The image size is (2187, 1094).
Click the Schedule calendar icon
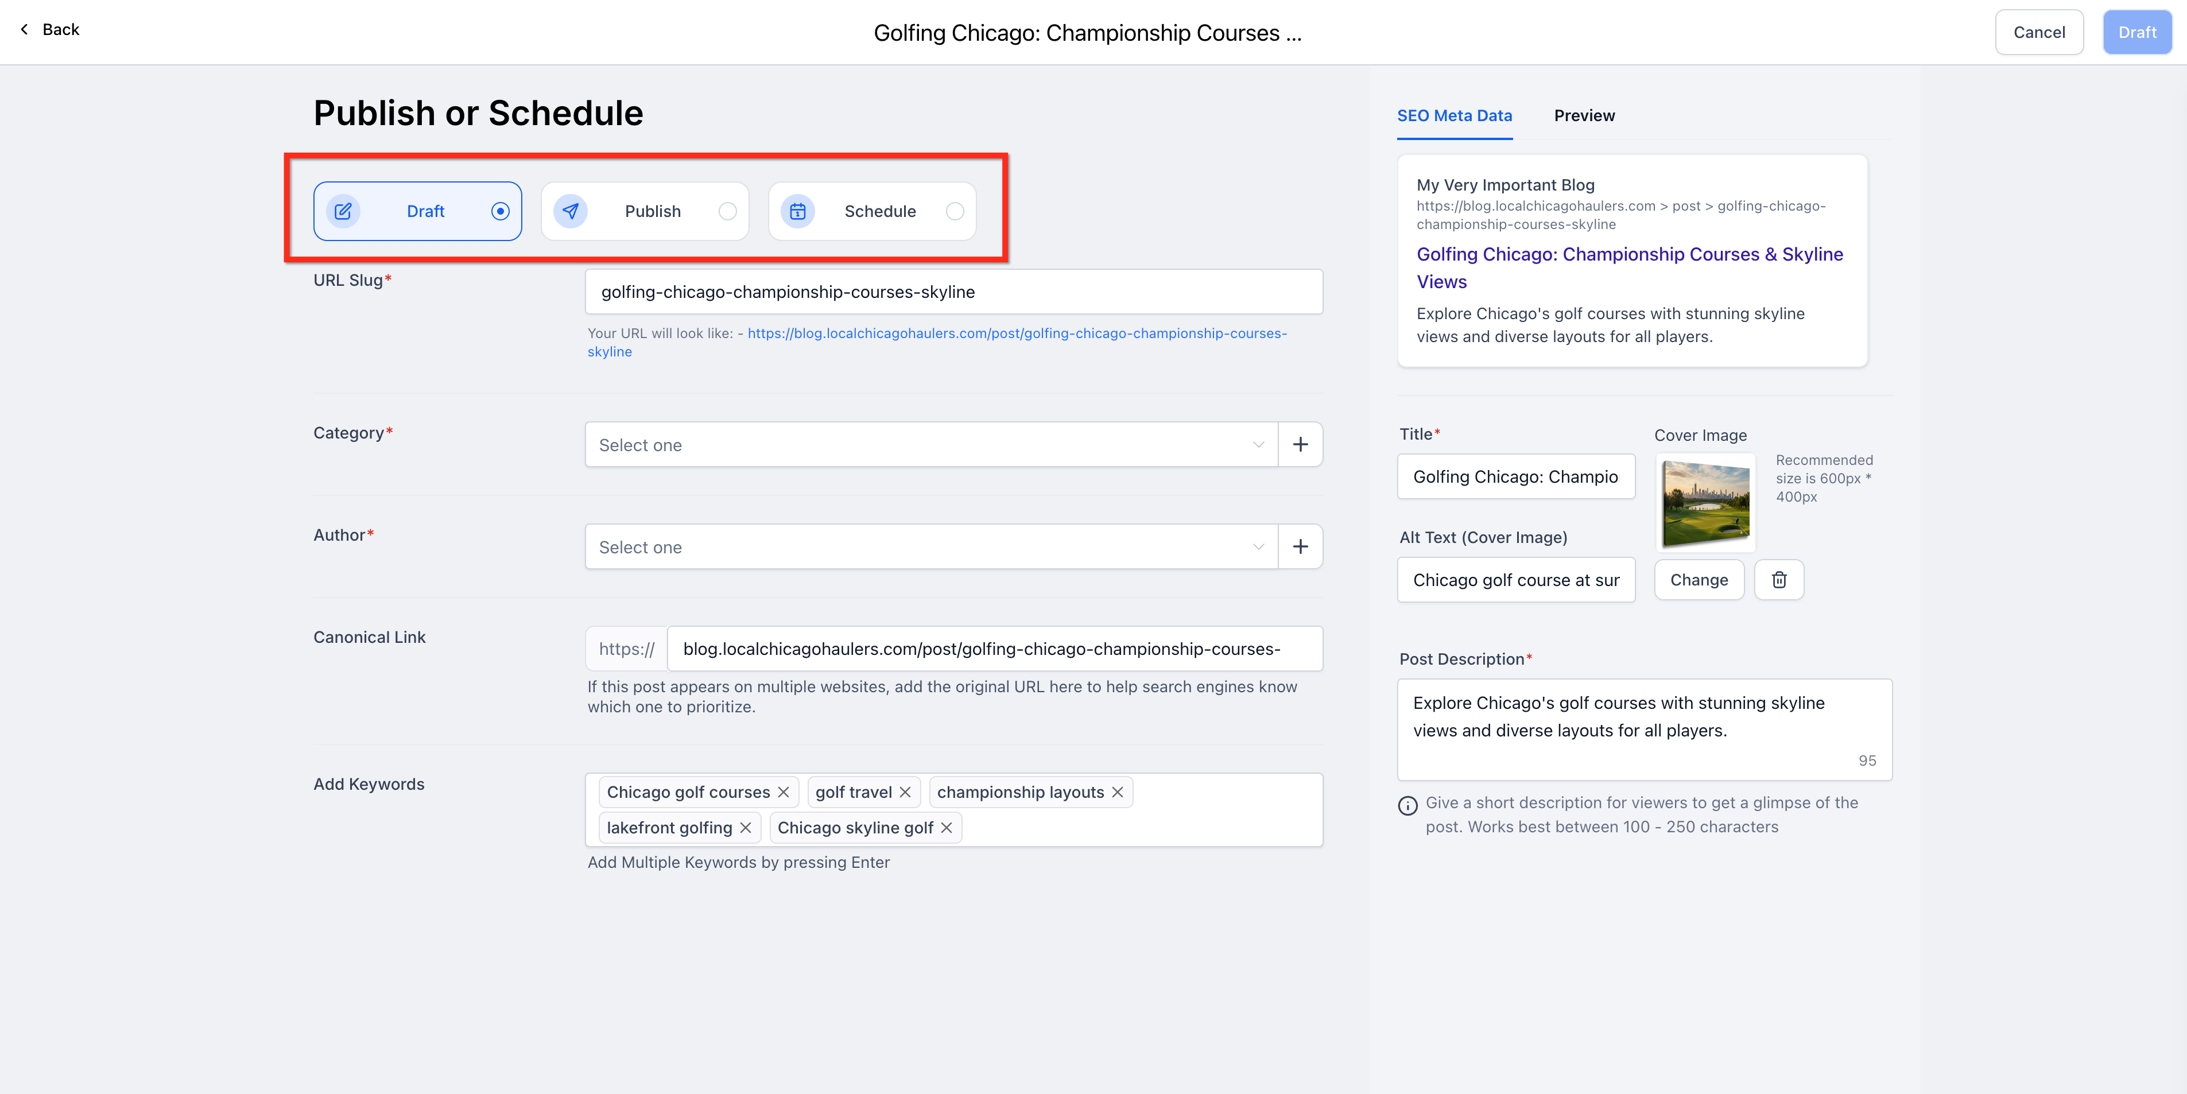[x=797, y=211]
